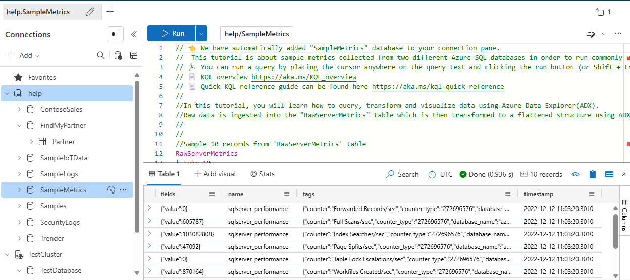The image size is (630, 280).
Task: Click the copy results clipboard icon
Action: click(x=593, y=174)
